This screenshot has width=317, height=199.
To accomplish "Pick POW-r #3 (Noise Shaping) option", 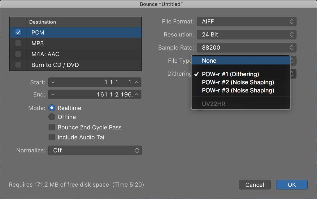I will pyautogui.click(x=238, y=90).
